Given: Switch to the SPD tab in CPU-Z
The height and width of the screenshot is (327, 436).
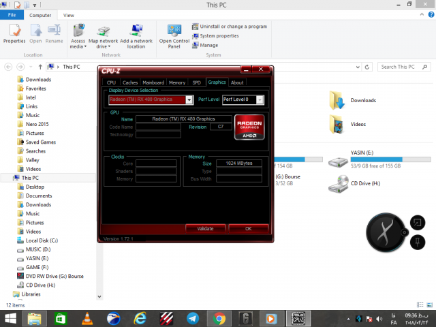Looking at the screenshot, I should tap(196, 82).
